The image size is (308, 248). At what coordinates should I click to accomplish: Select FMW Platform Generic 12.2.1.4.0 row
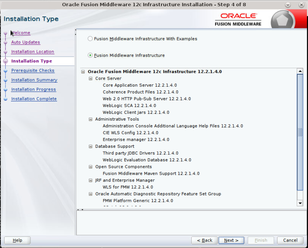click(x=138, y=201)
